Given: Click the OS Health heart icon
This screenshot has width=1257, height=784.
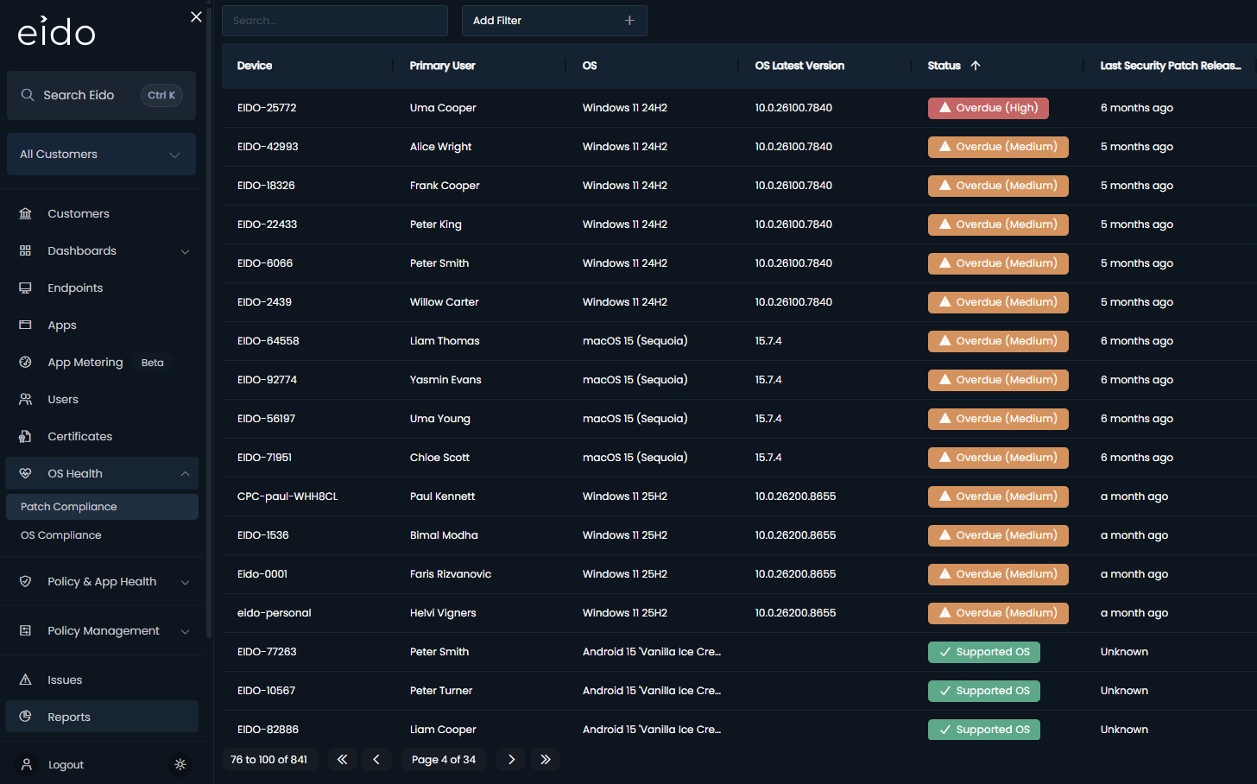Looking at the screenshot, I should pyautogui.click(x=25, y=473).
